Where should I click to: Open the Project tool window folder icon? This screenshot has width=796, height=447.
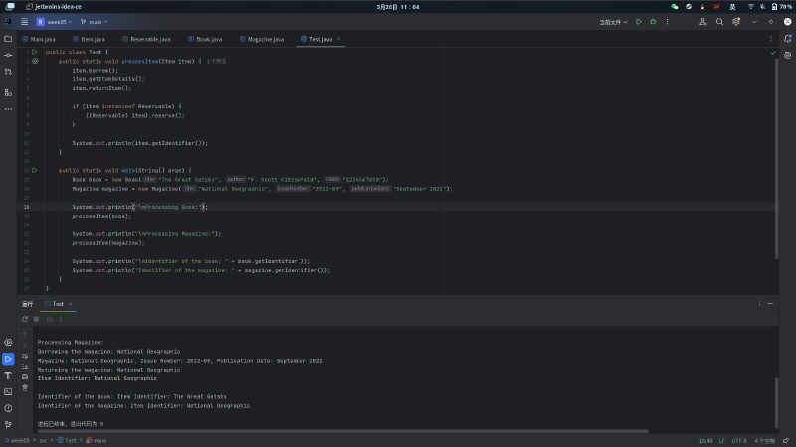[8, 39]
